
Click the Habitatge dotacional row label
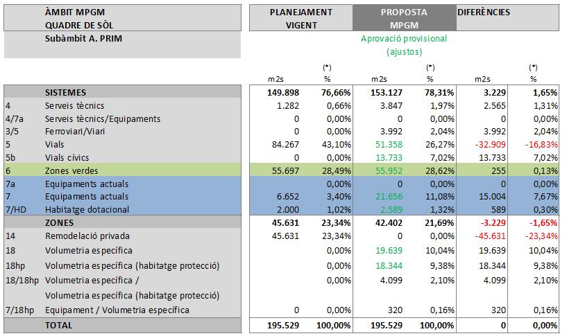tap(86, 211)
